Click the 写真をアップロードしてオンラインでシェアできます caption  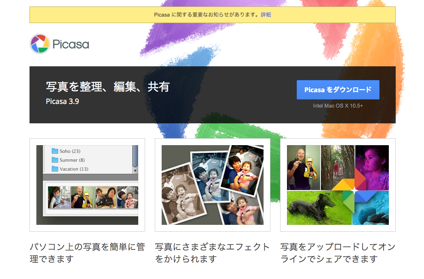click(x=338, y=253)
